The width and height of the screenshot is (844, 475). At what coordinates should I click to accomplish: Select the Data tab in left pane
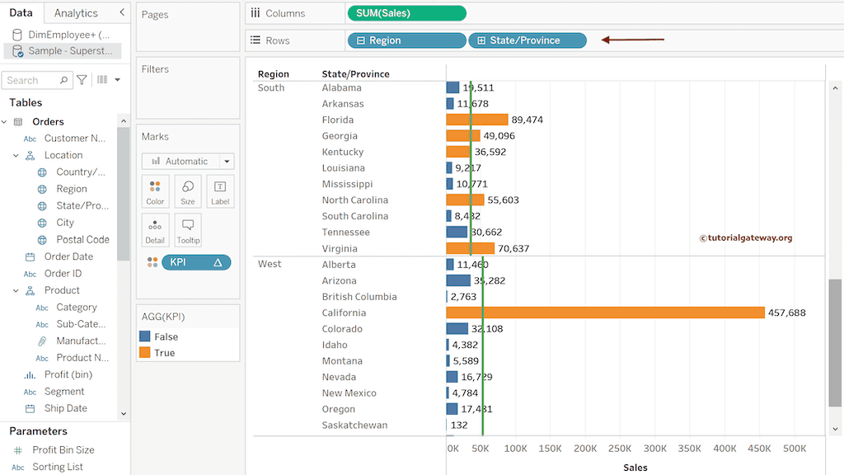pos(21,12)
